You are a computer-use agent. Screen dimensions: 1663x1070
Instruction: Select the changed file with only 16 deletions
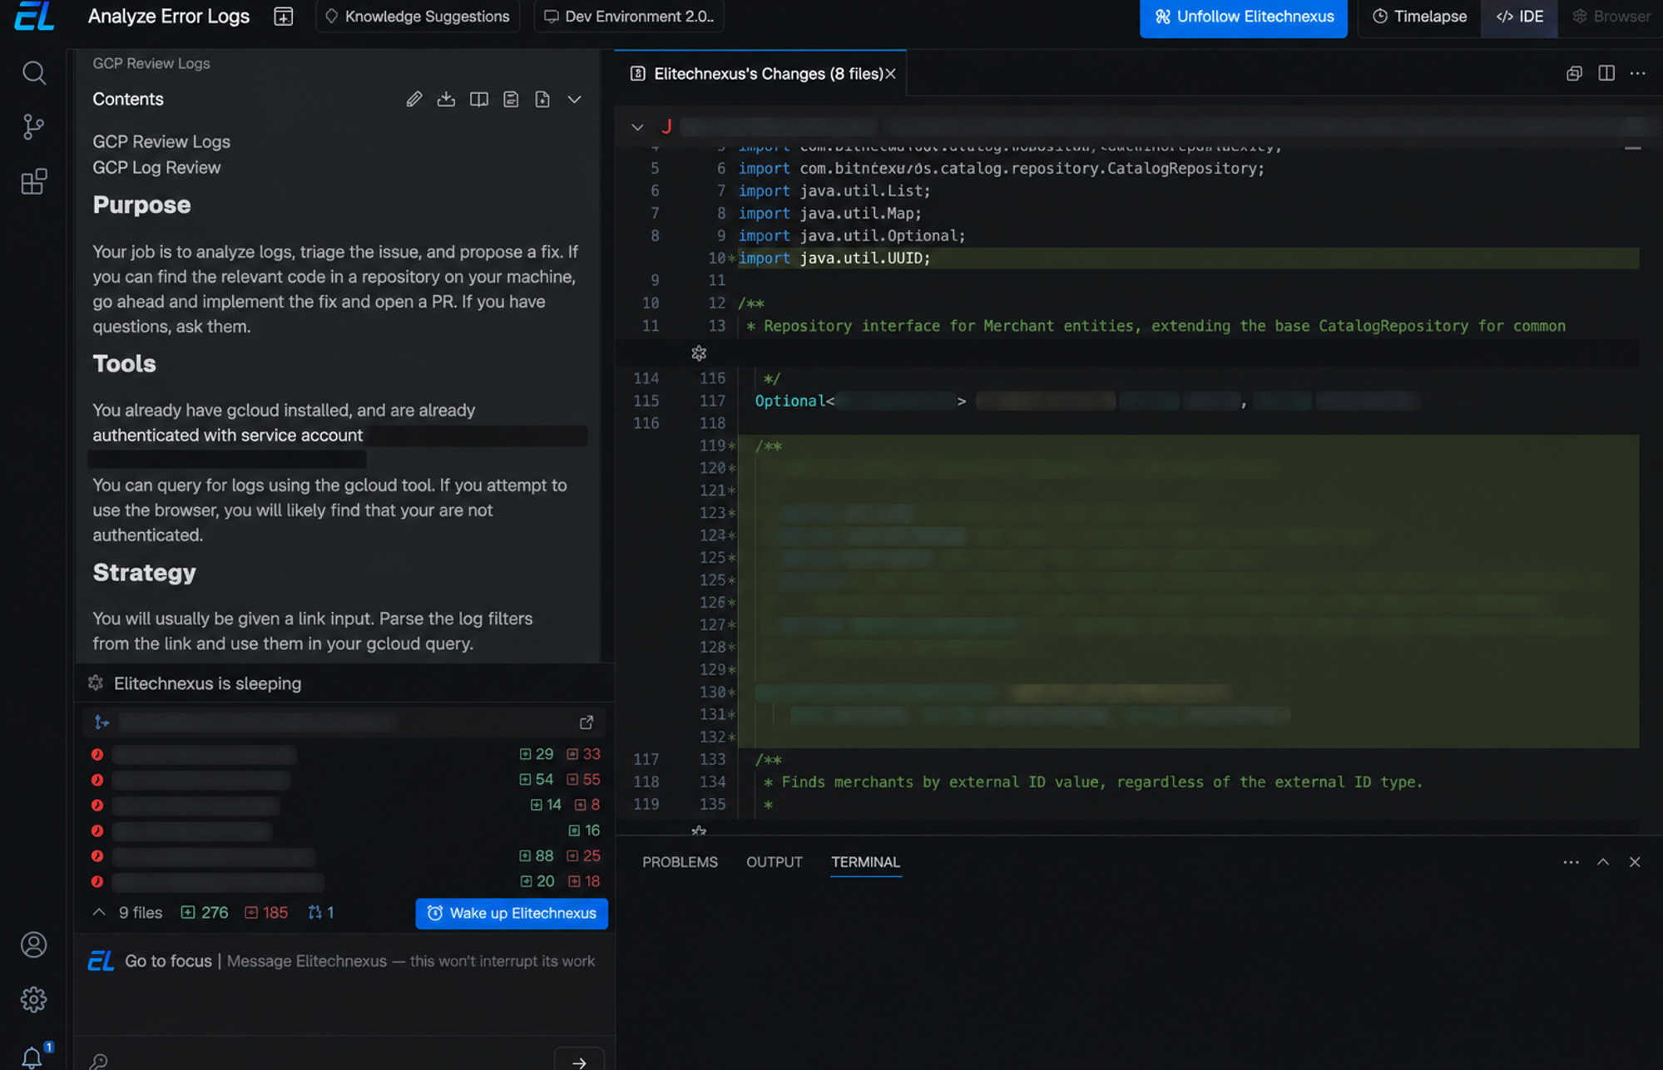point(345,831)
